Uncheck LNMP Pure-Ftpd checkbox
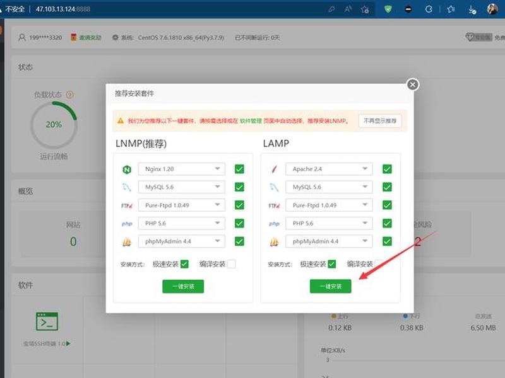The width and height of the screenshot is (505, 378). point(239,205)
